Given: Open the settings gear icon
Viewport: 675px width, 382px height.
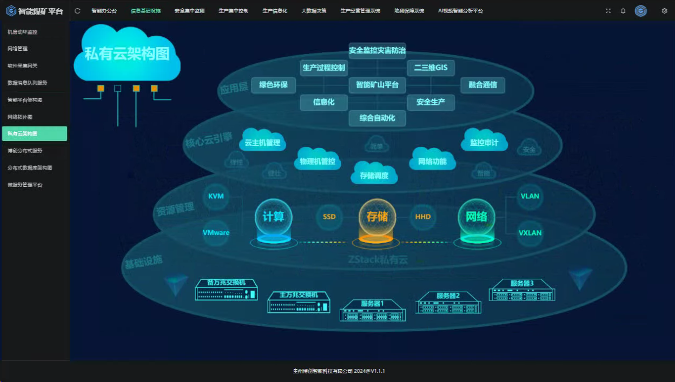Looking at the screenshot, I should [x=665, y=11].
